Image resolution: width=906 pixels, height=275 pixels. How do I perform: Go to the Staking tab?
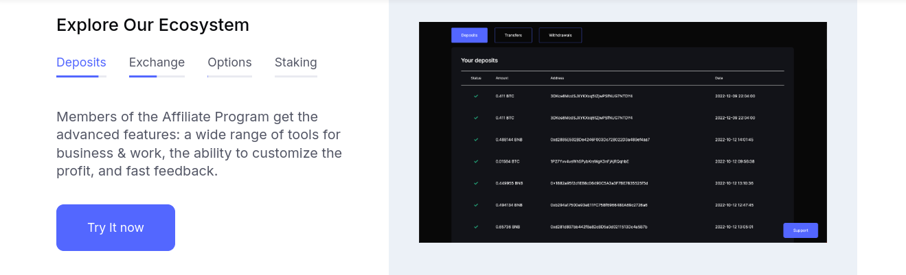[x=295, y=62]
